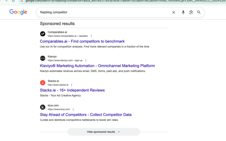The image size is (226, 141).
Task: Open Google Lens image search icon
Action: click(x=191, y=12)
